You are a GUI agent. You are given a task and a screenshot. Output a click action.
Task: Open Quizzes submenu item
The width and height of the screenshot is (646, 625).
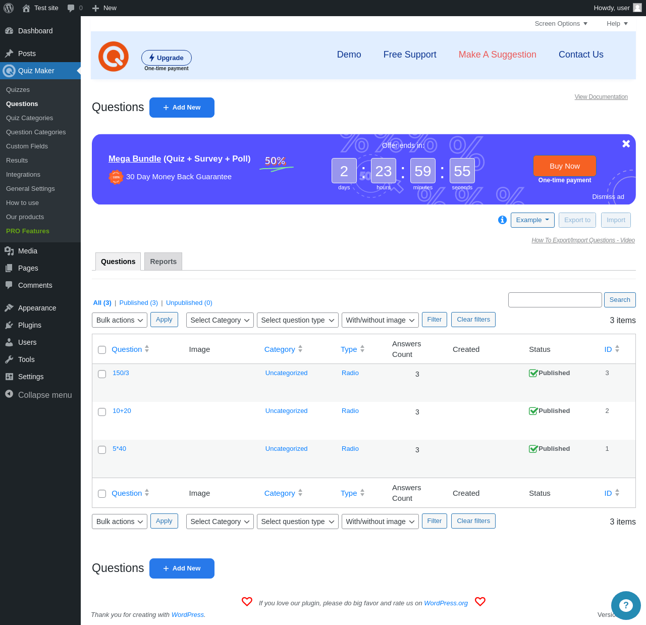(x=18, y=90)
